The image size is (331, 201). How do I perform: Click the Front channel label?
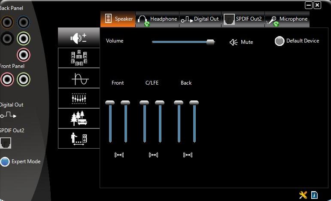pyautogui.click(x=118, y=83)
